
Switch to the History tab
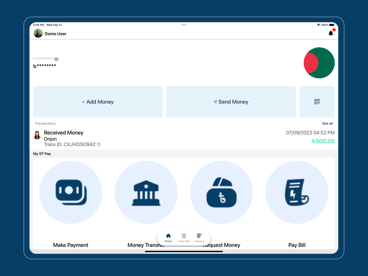[x=199, y=238]
